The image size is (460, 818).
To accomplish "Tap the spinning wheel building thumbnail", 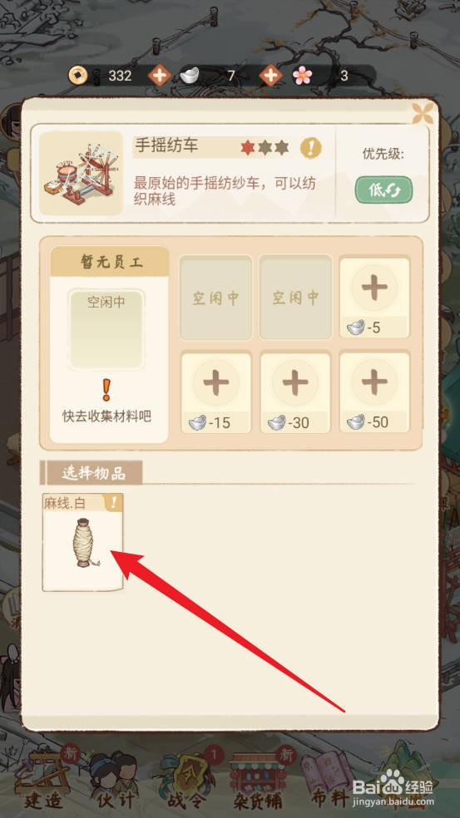I will tap(81, 173).
